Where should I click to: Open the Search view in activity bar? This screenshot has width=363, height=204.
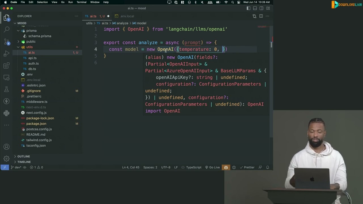tap(7, 29)
